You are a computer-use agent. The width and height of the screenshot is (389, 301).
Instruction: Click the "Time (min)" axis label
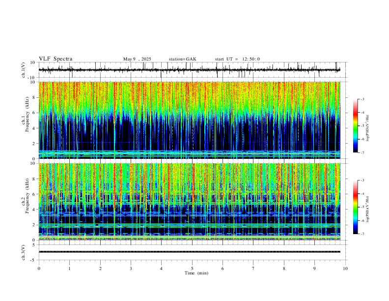pyautogui.click(x=196, y=273)
